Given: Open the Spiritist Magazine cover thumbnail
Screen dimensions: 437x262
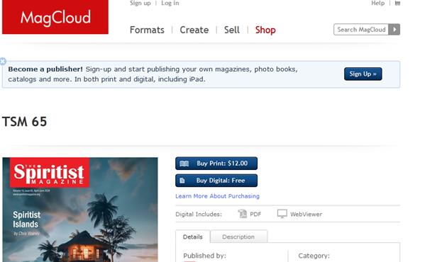Looking at the screenshot, I should tap(80, 210).
